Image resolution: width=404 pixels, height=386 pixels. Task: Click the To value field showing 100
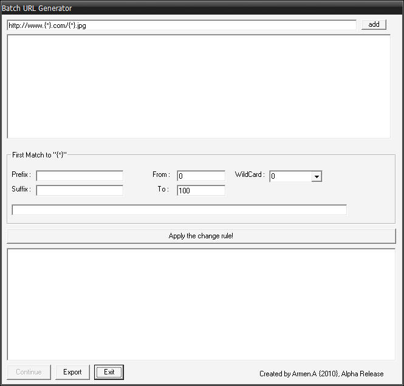coord(201,190)
